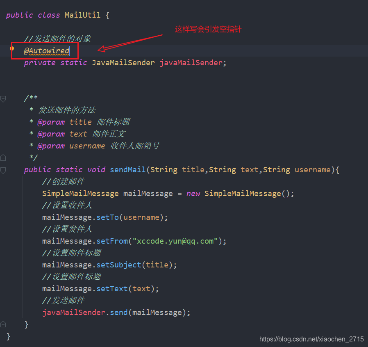Click the yellow lightbulb quick-fix icon
The height and width of the screenshot is (347, 368).
point(12,50)
